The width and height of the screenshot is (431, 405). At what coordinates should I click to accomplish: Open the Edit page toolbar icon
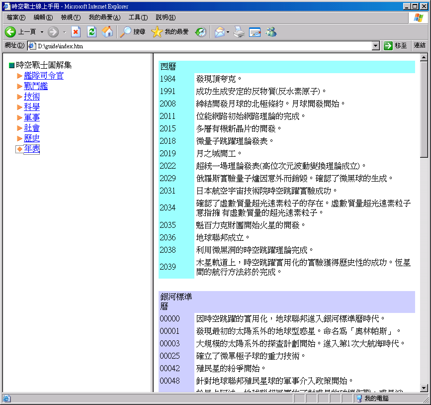coord(255,32)
